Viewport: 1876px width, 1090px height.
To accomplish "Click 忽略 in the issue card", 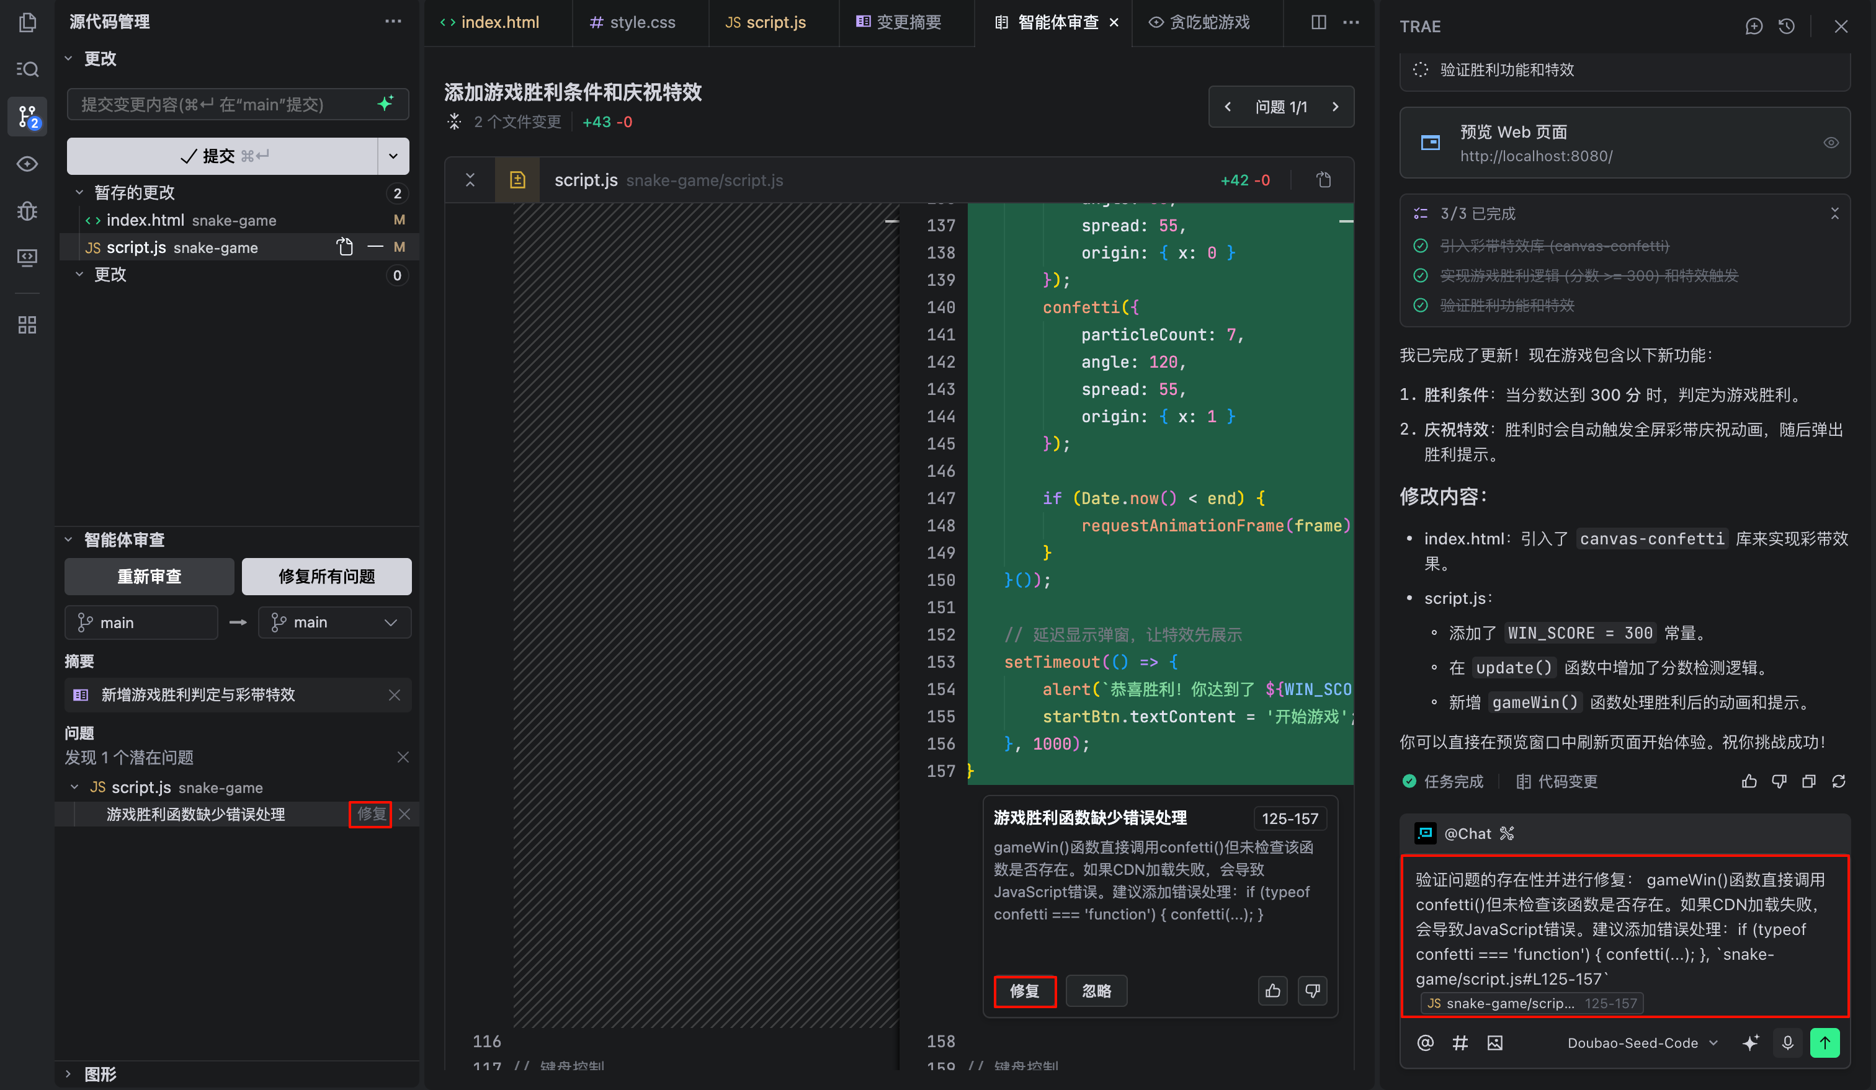I will [x=1096, y=990].
